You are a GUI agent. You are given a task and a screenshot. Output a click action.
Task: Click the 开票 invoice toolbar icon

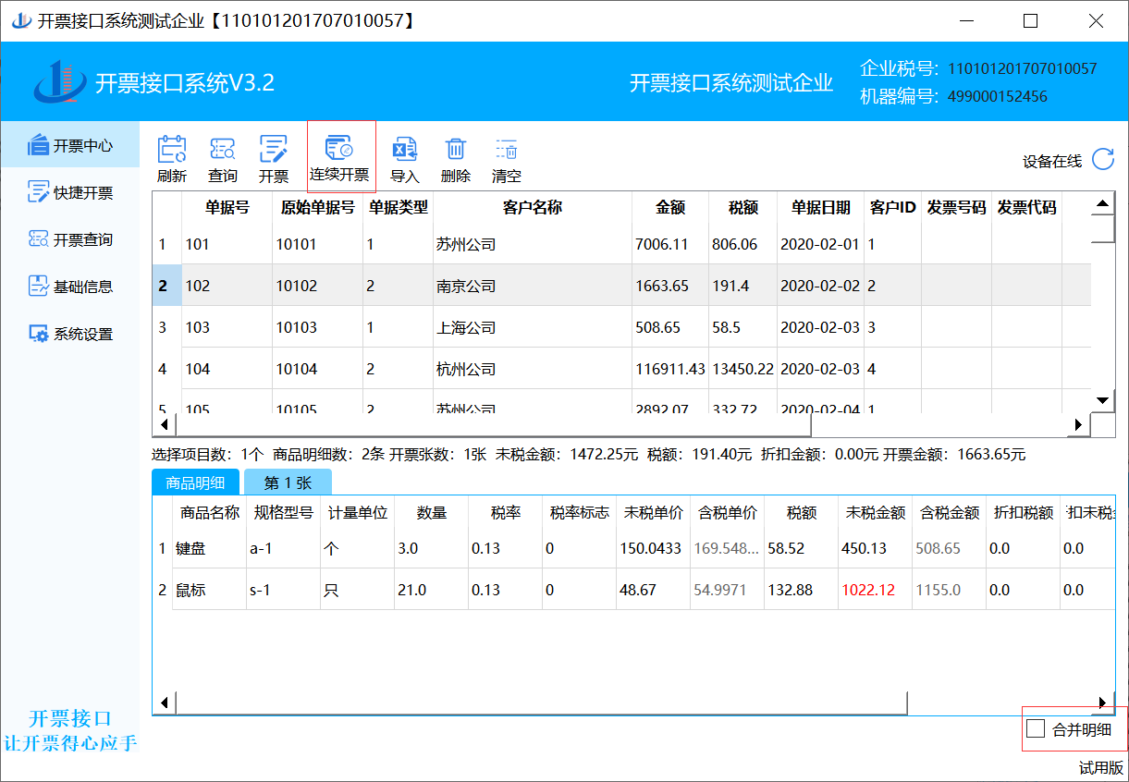273,150
